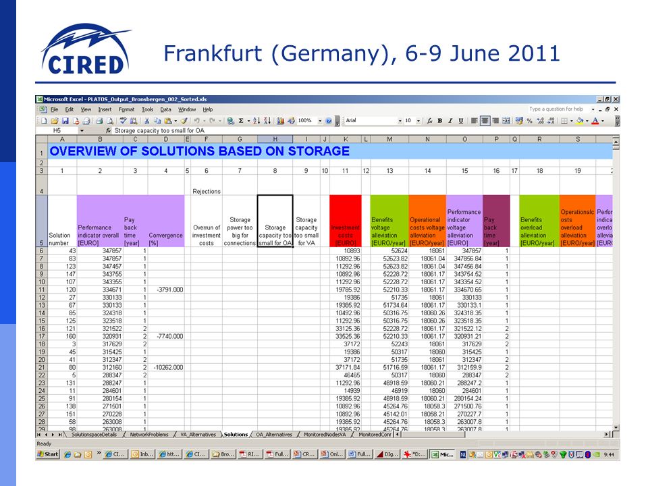Select the 'Investment costs [EURO]' red header cell
Viewport: 648px width, 486px height.
point(346,221)
